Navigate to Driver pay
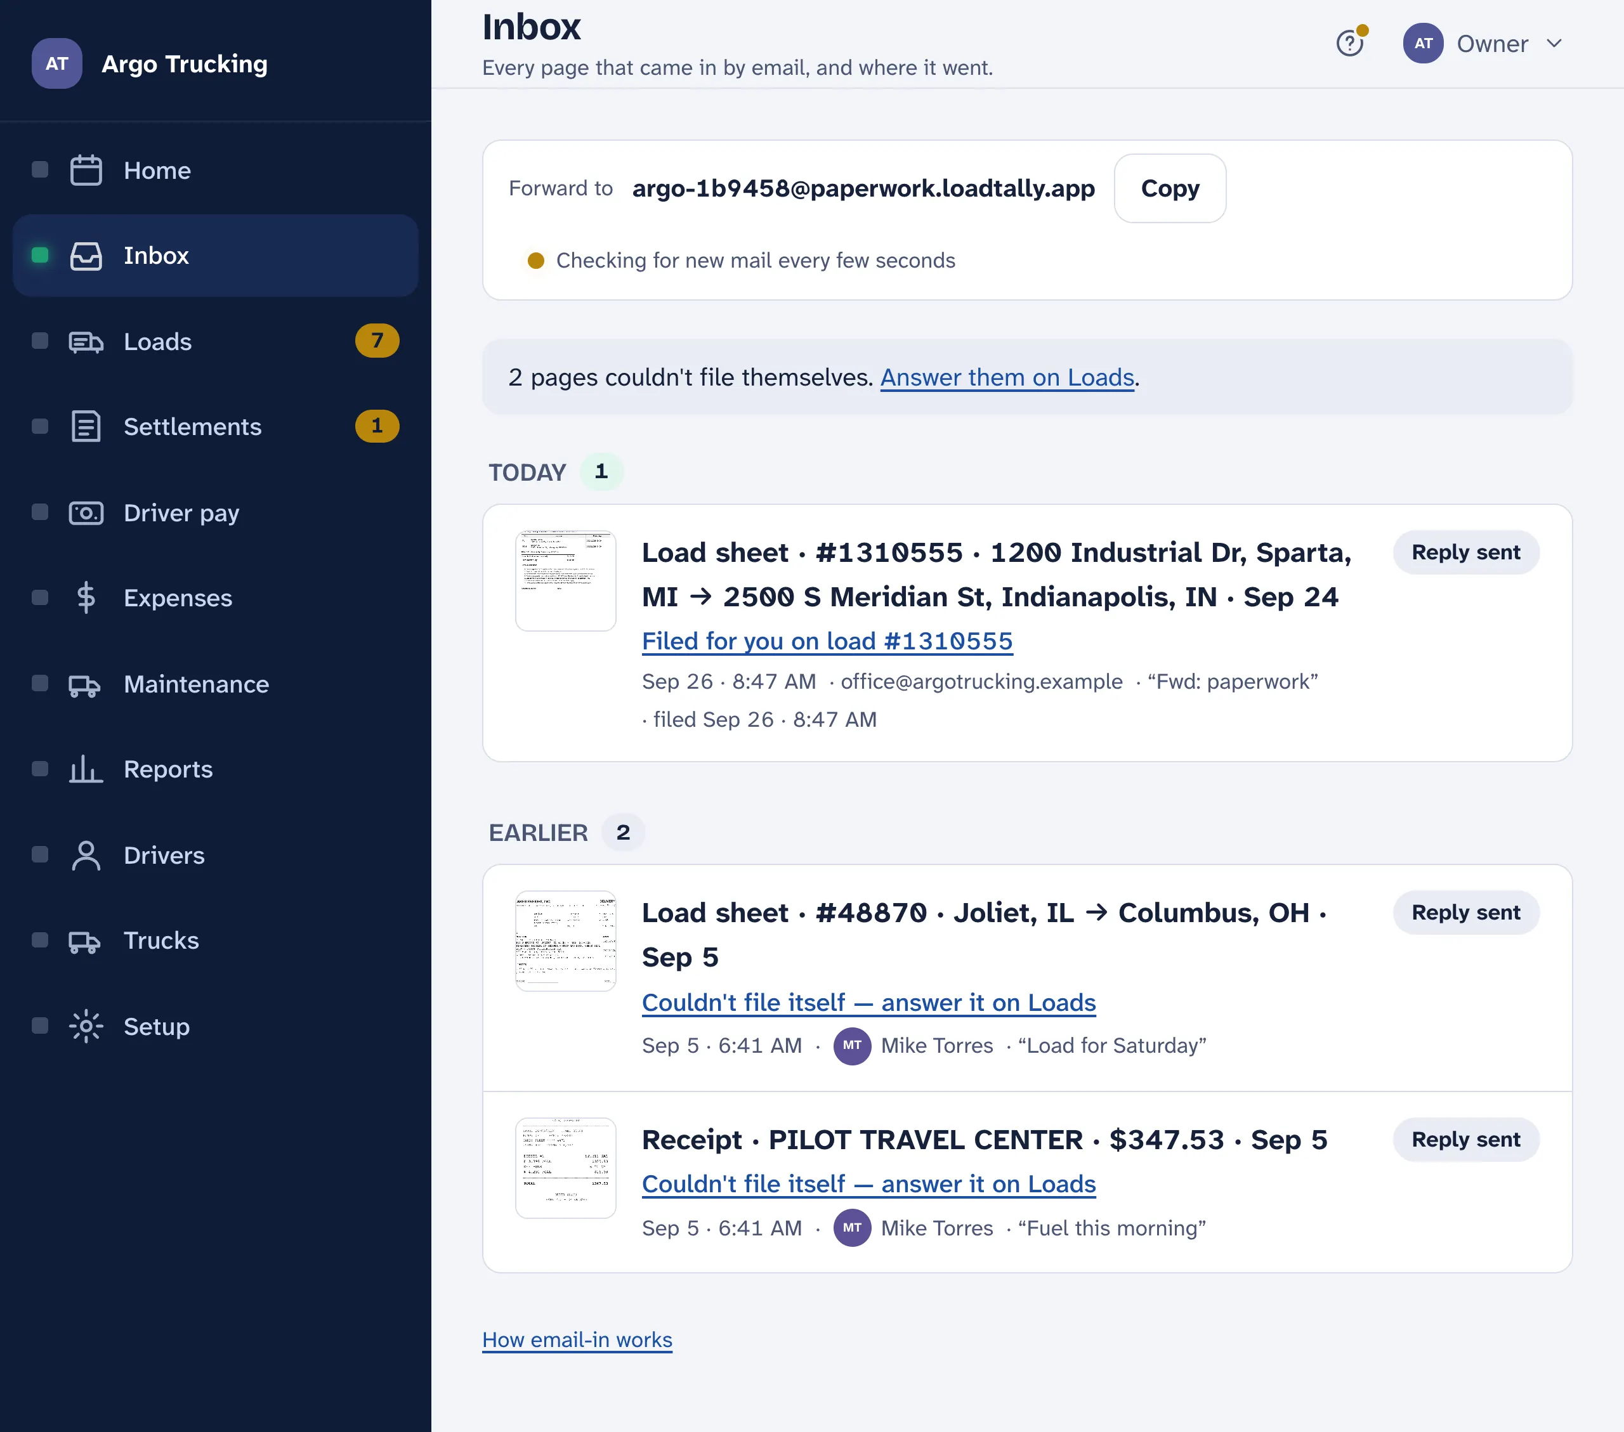This screenshot has height=1432, width=1624. tap(215, 512)
